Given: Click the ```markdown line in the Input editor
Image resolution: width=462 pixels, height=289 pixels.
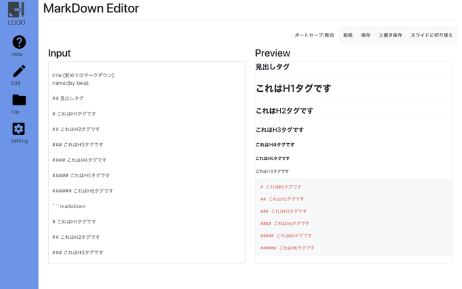Looking at the screenshot, I should click(x=69, y=206).
